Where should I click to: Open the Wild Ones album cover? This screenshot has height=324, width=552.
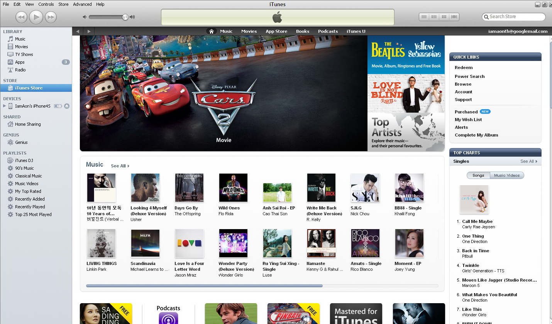tap(233, 187)
